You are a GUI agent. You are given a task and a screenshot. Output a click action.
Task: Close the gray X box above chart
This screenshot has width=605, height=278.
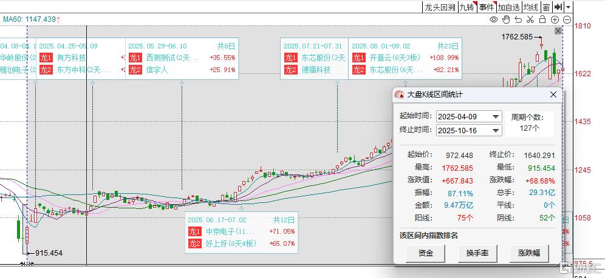pyautogui.click(x=558, y=30)
